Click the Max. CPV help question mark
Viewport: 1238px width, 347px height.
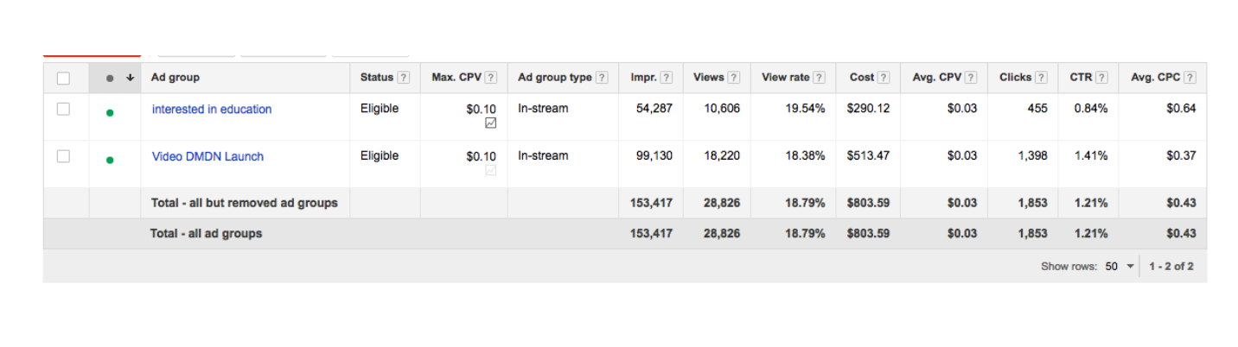coord(491,78)
